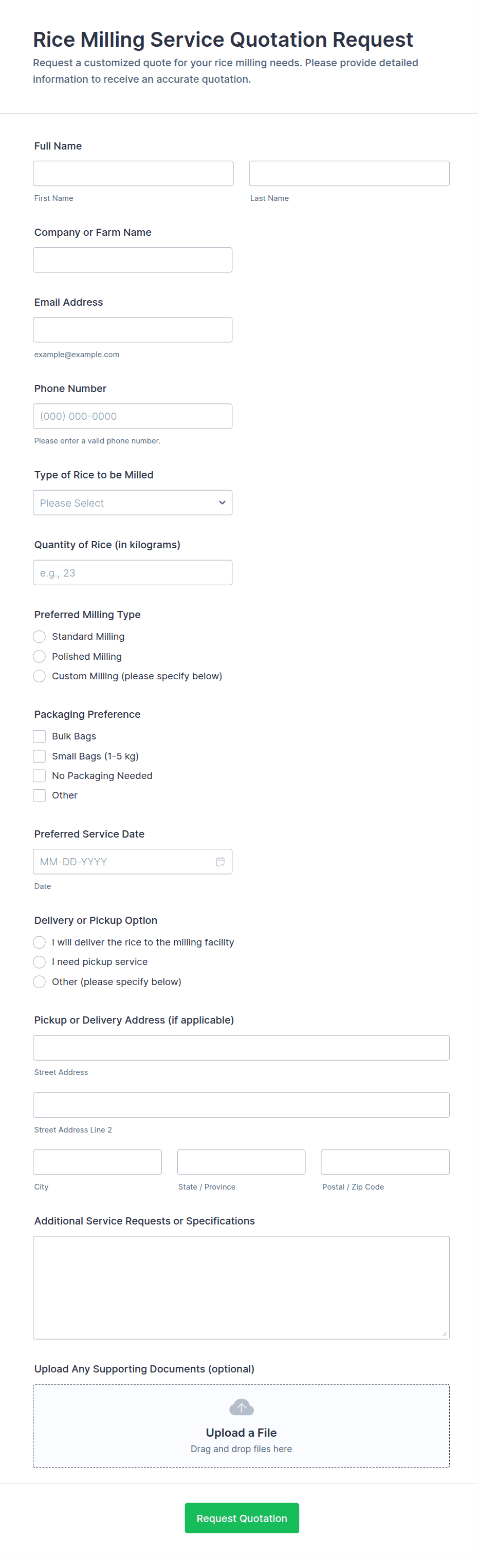478x1559 pixels.
Task: Check the Bulk Bags checkbox
Action: (x=40, y=736)
